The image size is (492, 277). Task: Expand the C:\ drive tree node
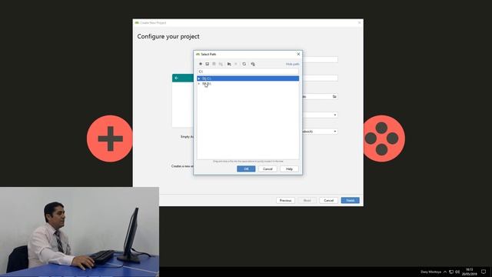[x=199, y=78]
